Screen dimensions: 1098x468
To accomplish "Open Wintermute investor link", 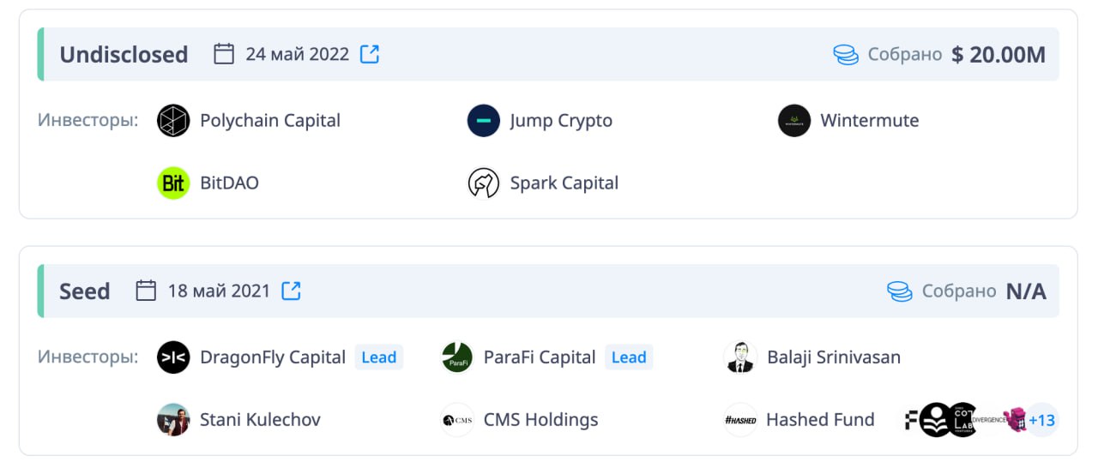I will (870, 121).
